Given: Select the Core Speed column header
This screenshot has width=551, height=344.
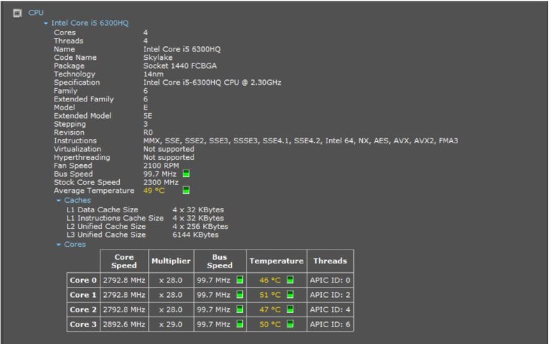Looking at the screenshot, I should click(x=125, y=261).
